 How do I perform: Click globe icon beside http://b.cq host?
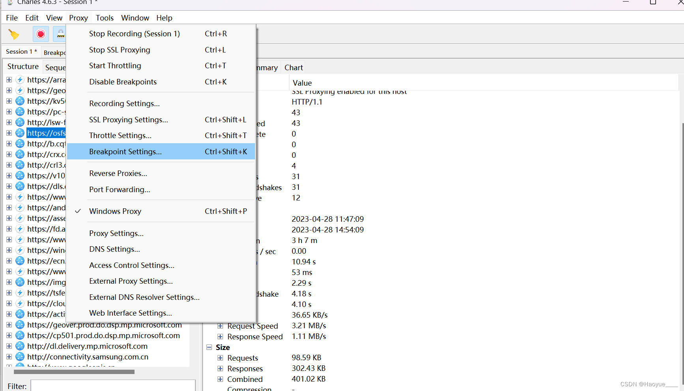[x=20, y=144]
